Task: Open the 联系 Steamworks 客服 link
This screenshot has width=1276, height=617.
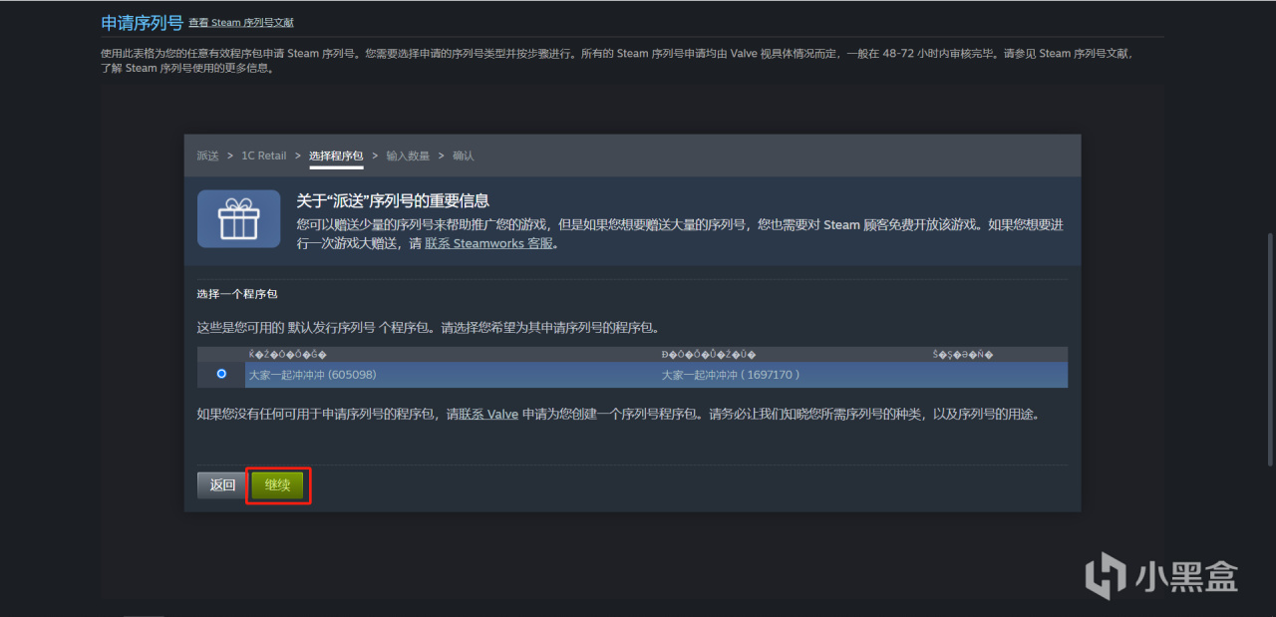Action: pos(488,243)
